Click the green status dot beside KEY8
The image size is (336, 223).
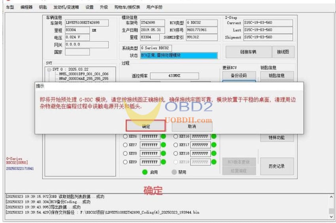click(x=163, y=154)
